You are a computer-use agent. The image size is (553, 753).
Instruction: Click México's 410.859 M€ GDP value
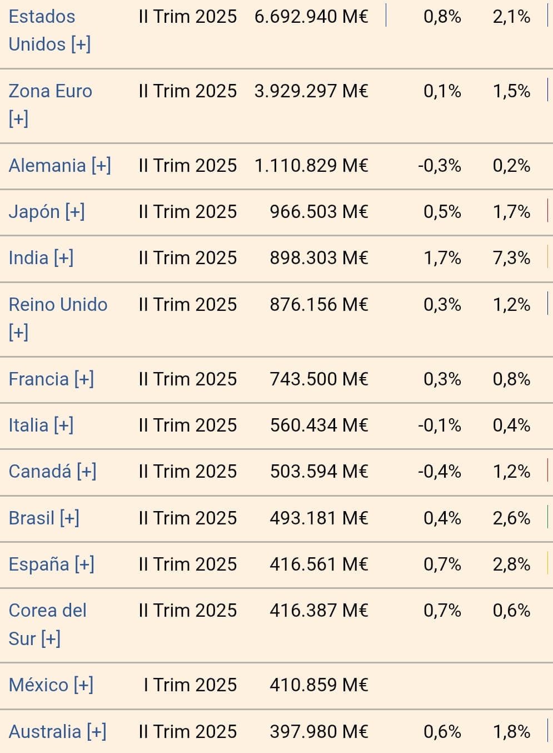319,685
